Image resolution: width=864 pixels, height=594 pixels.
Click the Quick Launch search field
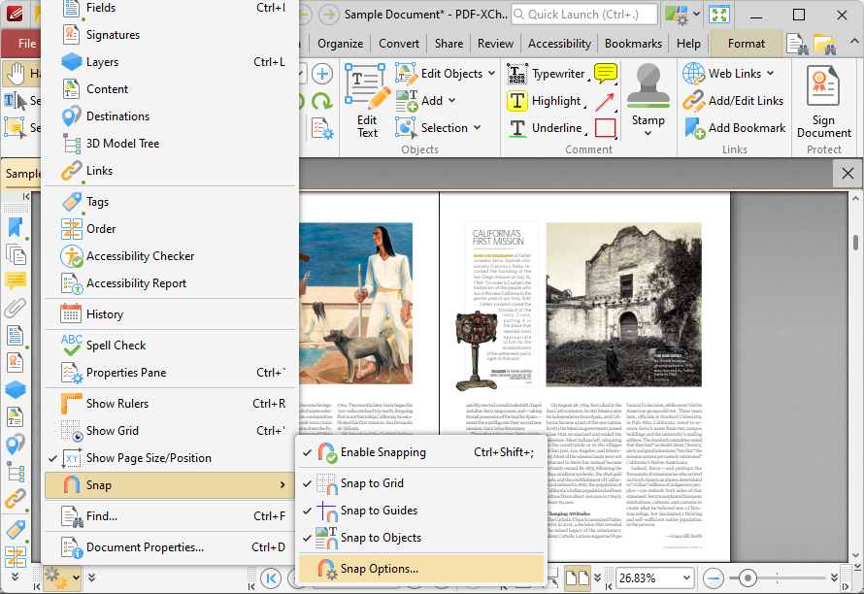coord(582,14)
